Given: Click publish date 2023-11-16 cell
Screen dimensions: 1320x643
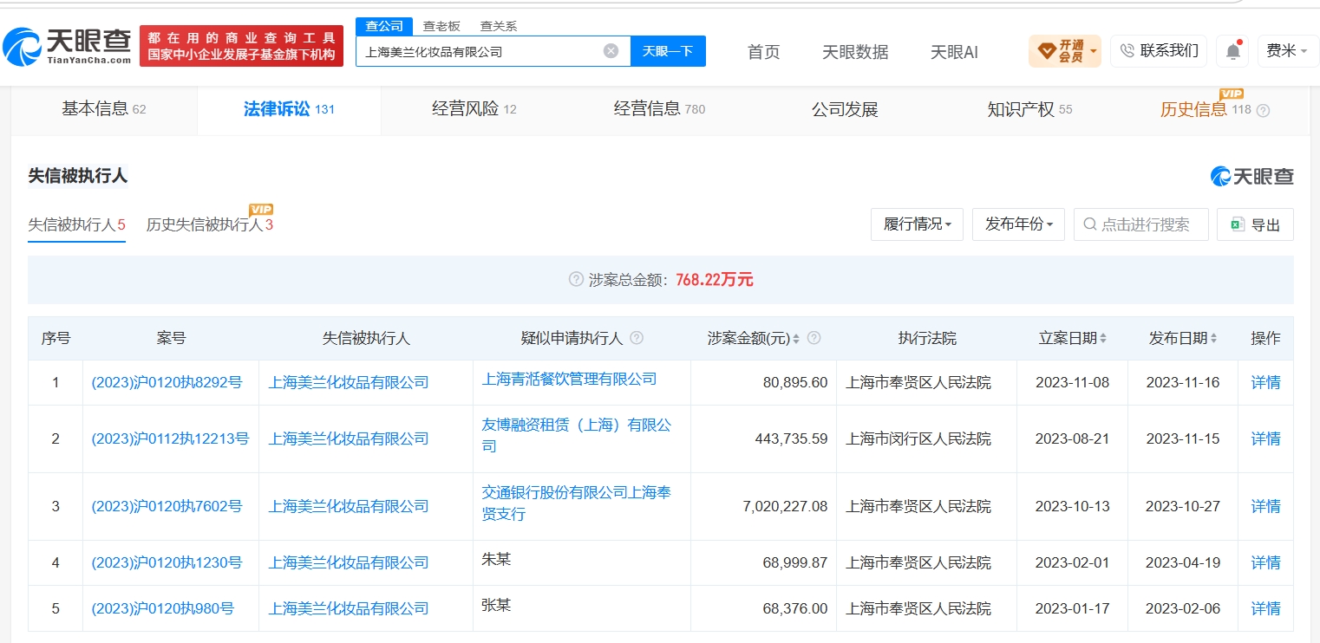Looking at the screenshot, I should pyautogui.click(x=1183, y=382).
